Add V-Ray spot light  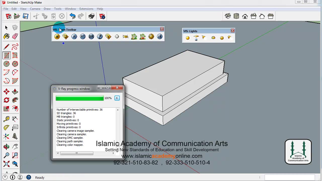(204, 38)
